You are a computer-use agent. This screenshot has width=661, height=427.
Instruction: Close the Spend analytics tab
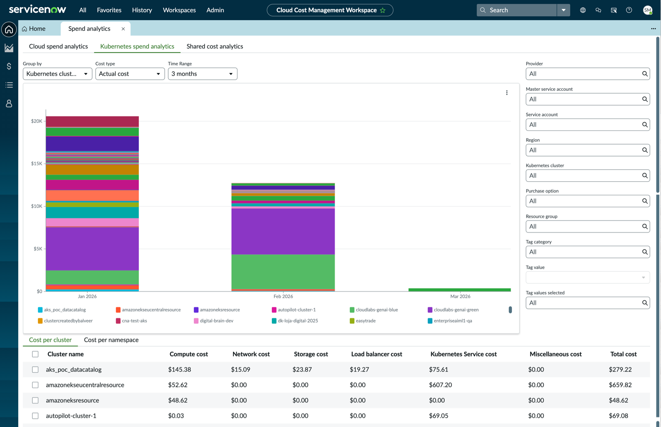(123, 29)
